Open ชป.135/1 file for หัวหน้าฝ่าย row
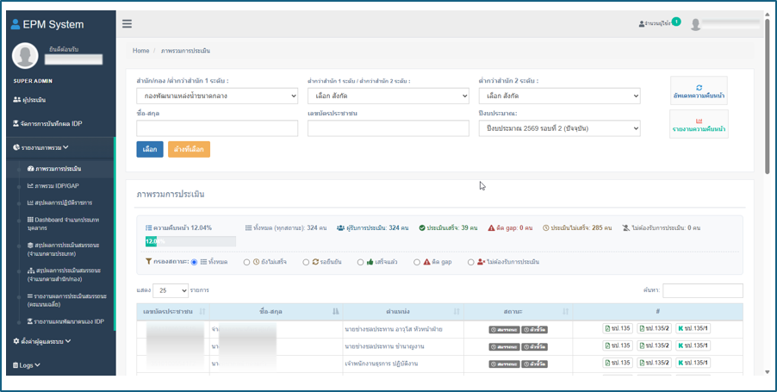Image resolution: width=777 pixels, height=392 pixels. point(693,328)
